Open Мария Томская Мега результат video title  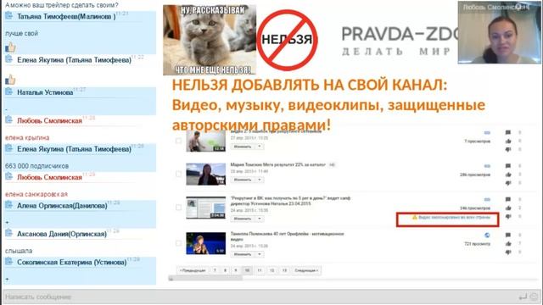tap(278, 164)
